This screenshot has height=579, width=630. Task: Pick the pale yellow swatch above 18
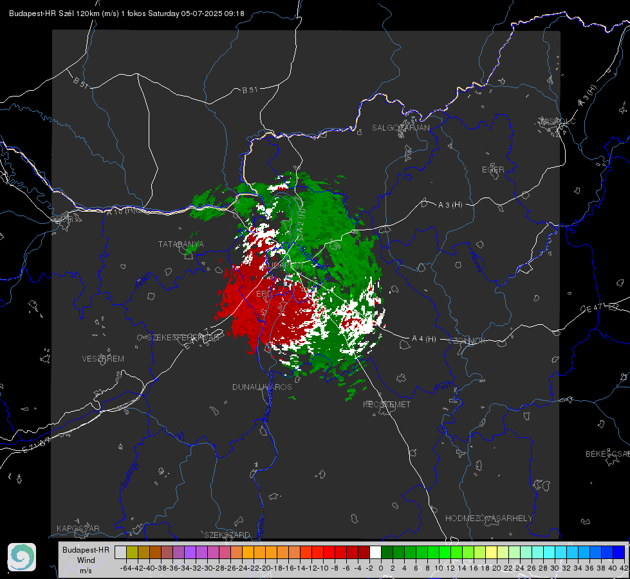click(x=491, y=552)
